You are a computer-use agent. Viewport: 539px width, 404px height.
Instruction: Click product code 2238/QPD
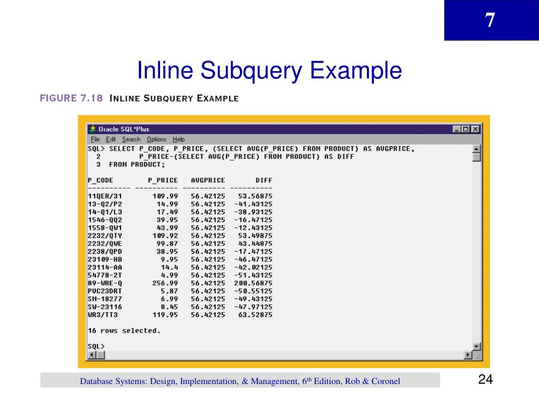[105, 251]
